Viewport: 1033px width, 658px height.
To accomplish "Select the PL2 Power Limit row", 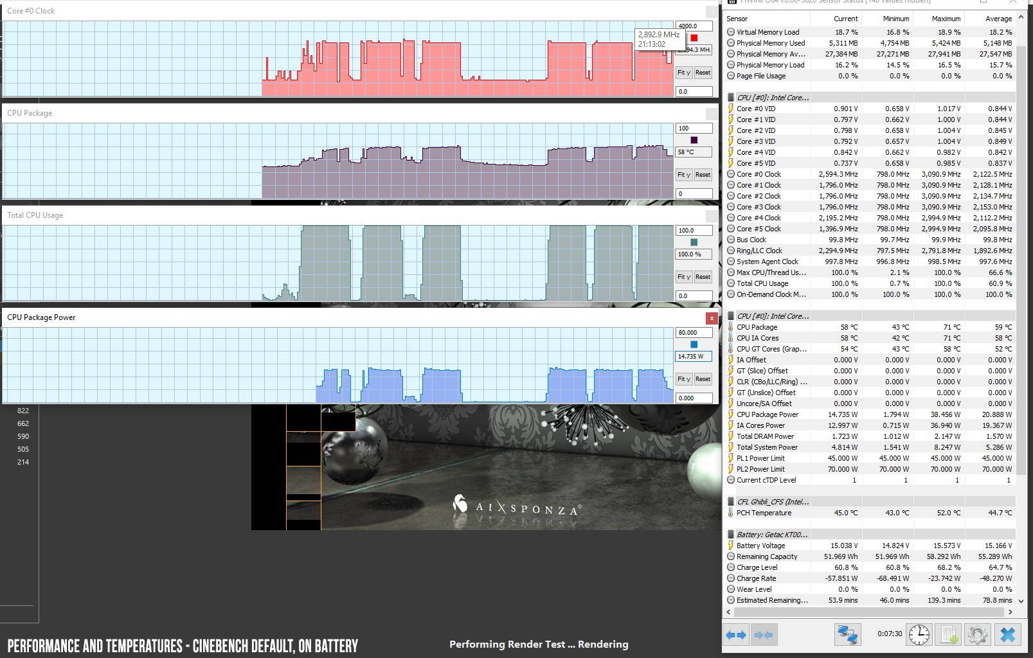I will 869,469.
